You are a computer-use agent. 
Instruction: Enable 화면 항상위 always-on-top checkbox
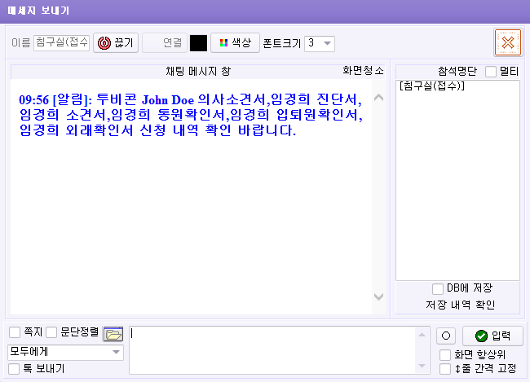pyautogui.click(x=444, y=354)
